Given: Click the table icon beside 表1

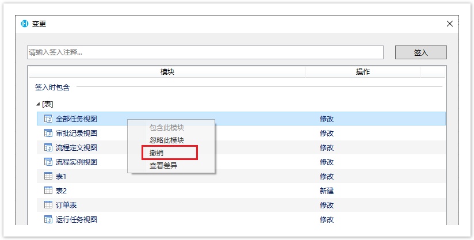Looking at the screenshot, I should [48, 177].
